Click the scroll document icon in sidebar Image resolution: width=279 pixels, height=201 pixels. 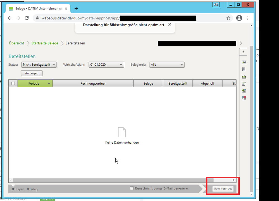[244, 84]
